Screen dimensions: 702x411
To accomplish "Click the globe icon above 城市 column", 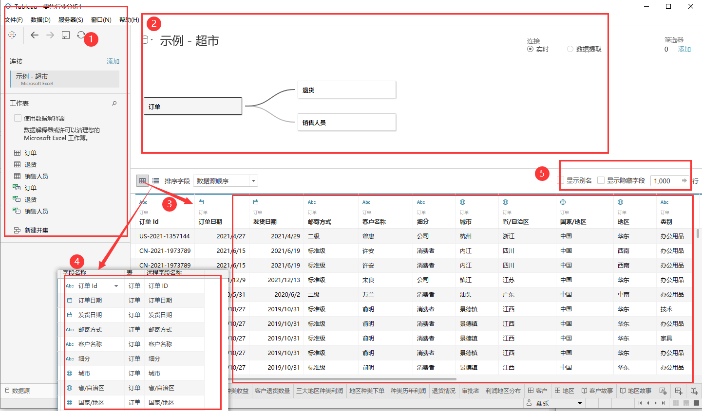I will click(463, 202).
